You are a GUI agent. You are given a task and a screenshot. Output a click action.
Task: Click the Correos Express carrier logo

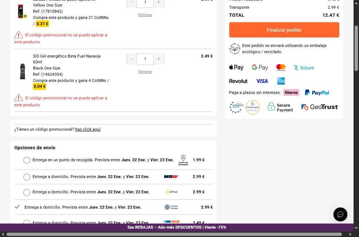point(171,207)
